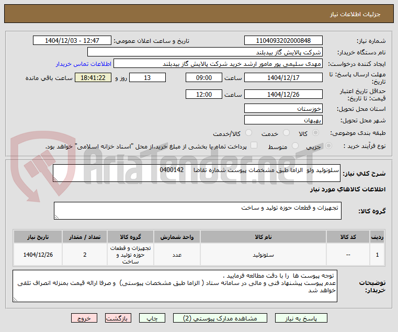This screenshot has width=398, height=332.
Task: Click the نام کالا column header
Action: 263,237
